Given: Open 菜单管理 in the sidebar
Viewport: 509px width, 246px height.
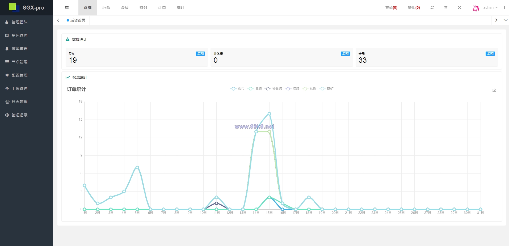Looking at the screenshot, I should 27,49.
